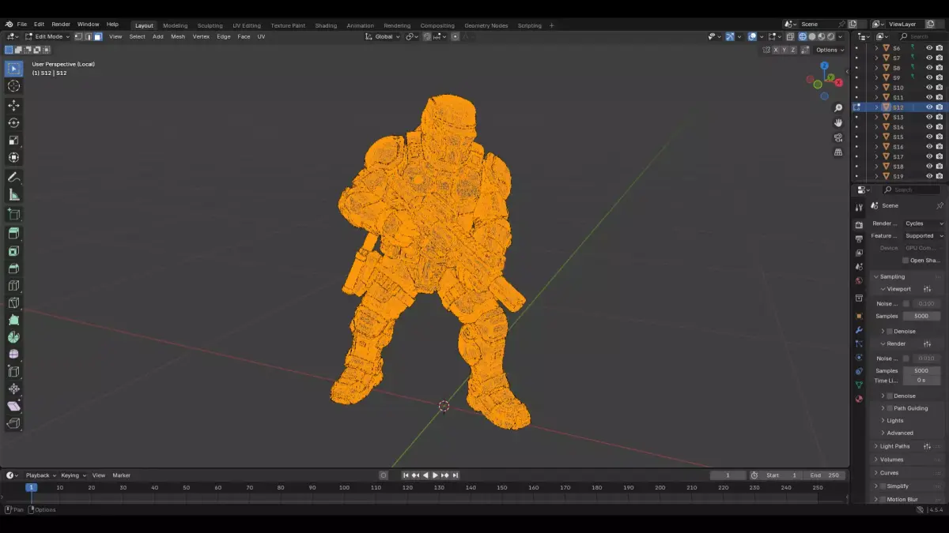Select the Spin tool

click(x=13, y=337)
